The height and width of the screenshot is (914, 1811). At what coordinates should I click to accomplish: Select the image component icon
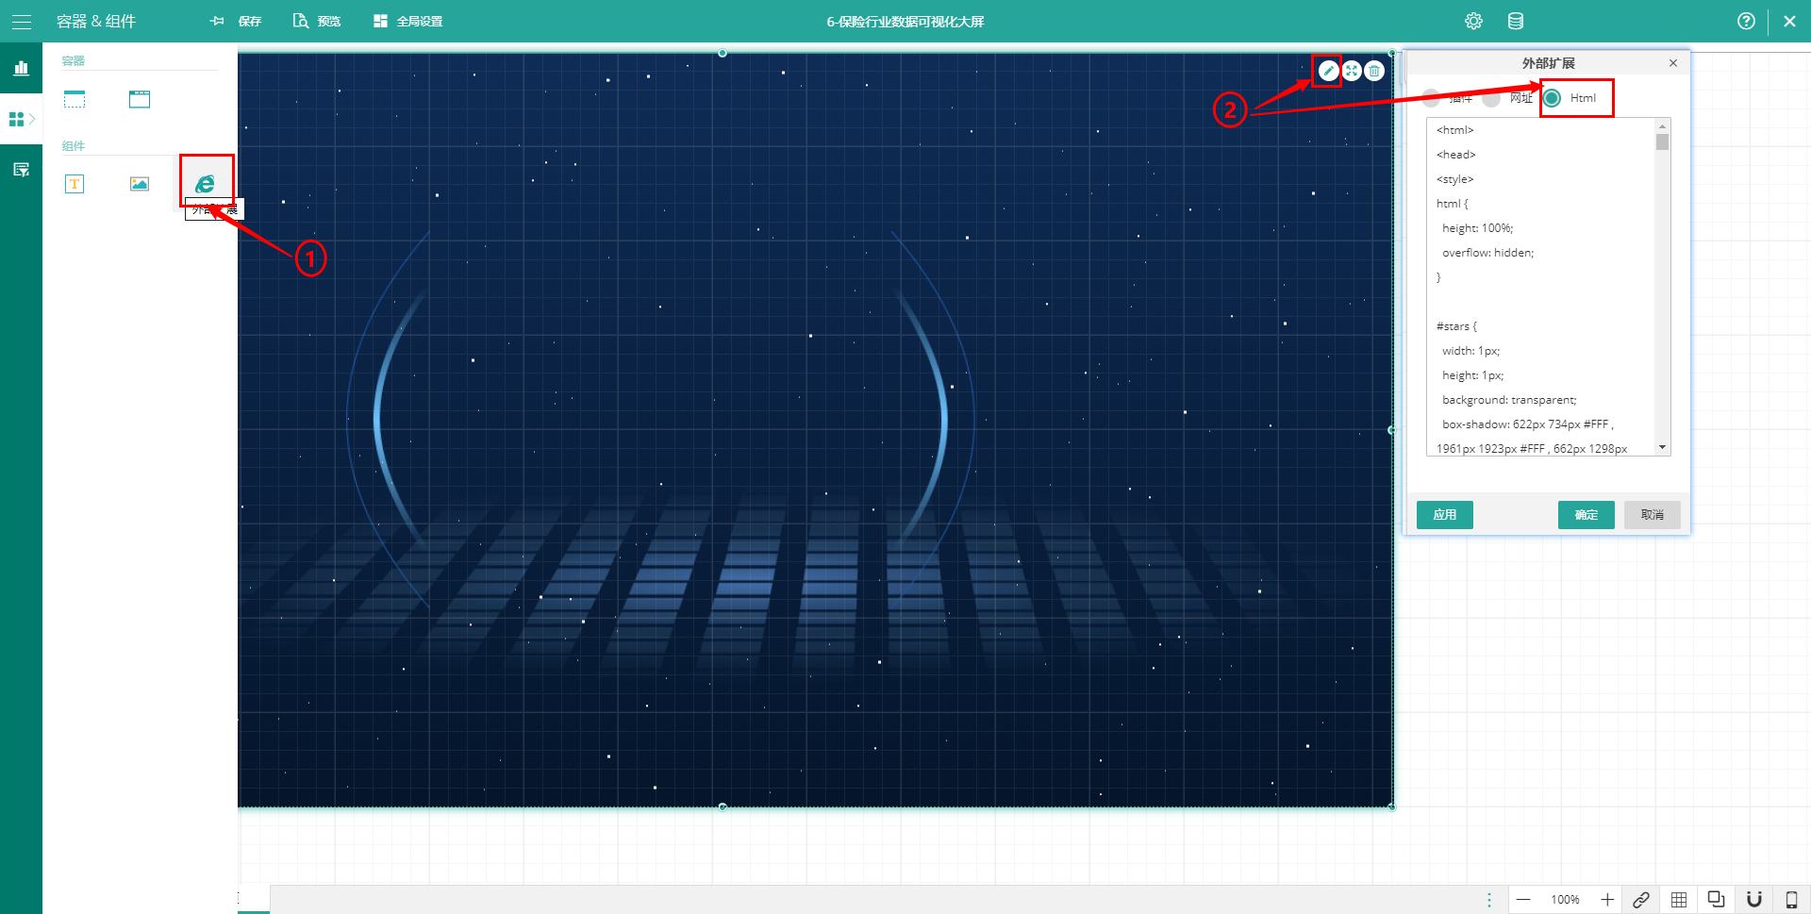[x=140, y=184]
